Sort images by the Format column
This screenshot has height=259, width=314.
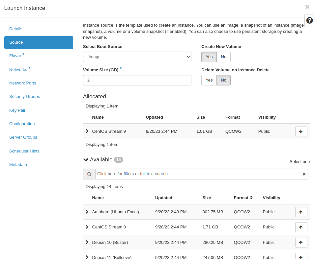click(243, 198)
